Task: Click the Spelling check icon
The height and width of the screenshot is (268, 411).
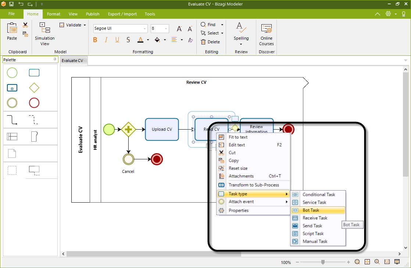Action: tap(241, 28)
